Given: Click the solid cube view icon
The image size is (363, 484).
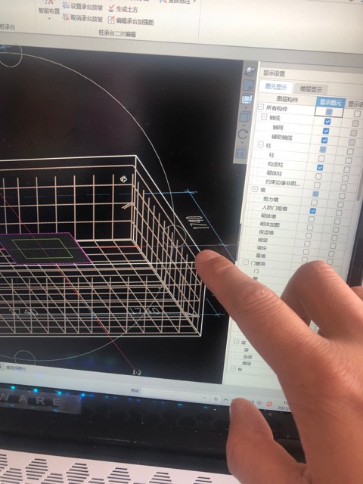Looking at the screenshot, I should [244, 117].
